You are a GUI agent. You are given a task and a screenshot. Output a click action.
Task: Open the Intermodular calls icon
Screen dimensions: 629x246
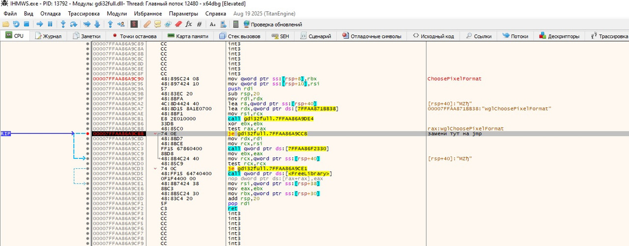click(x=223, y=24)
